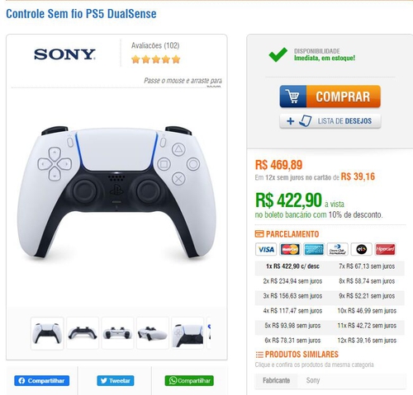This screenshot has width=413, height=395.
Task: Select the Visa payment card icon
Action: (266, 249)
